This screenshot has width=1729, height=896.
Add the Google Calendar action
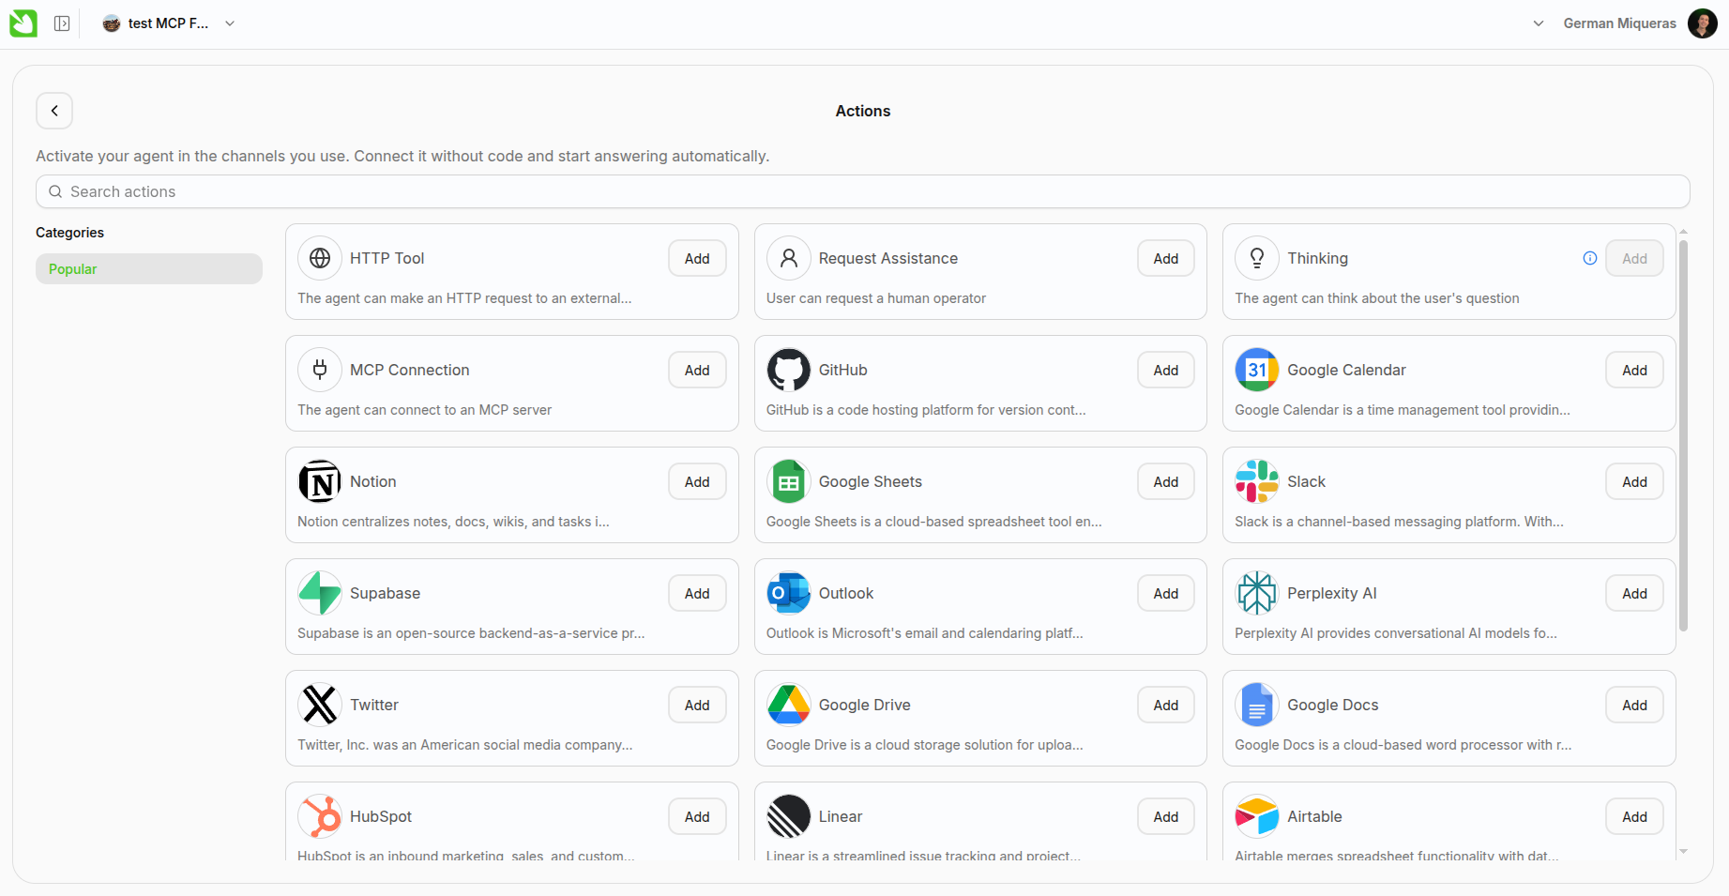pyautogui.click(x=1633, y=369)
